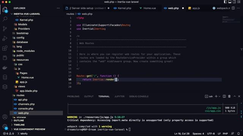Switch to the webpack.mix tab

click(221, 8)
